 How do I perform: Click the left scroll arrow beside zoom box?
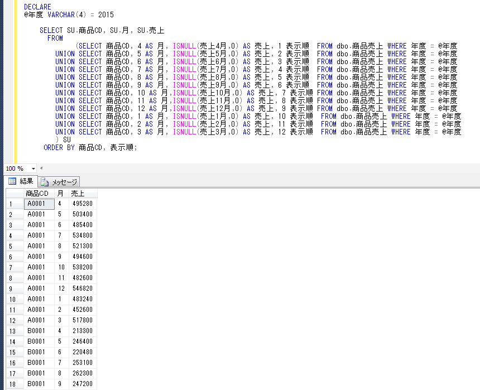[x=41, y=168]
